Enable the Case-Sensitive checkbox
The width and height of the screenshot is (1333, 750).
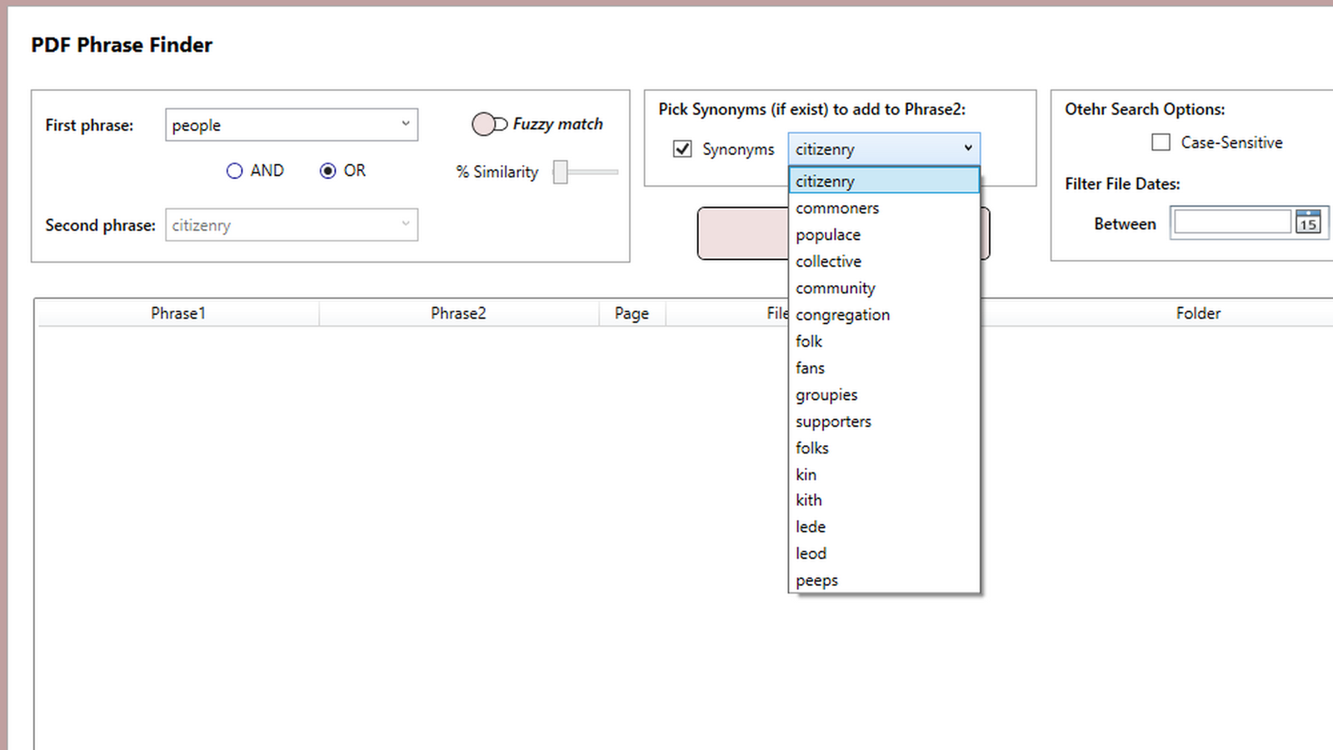tap(1161, 142)
